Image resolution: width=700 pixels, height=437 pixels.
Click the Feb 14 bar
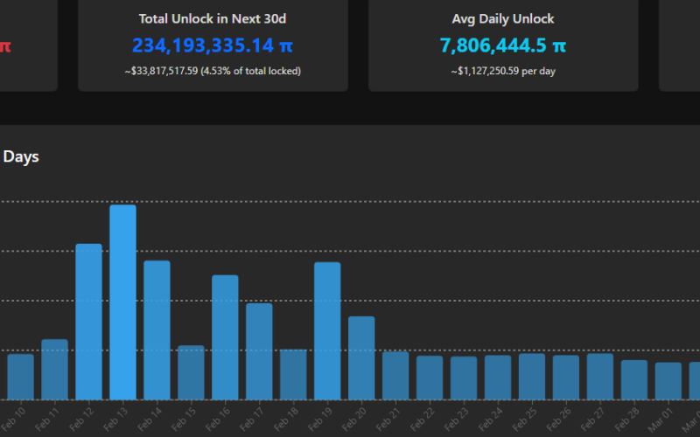(x=157, y=329)
